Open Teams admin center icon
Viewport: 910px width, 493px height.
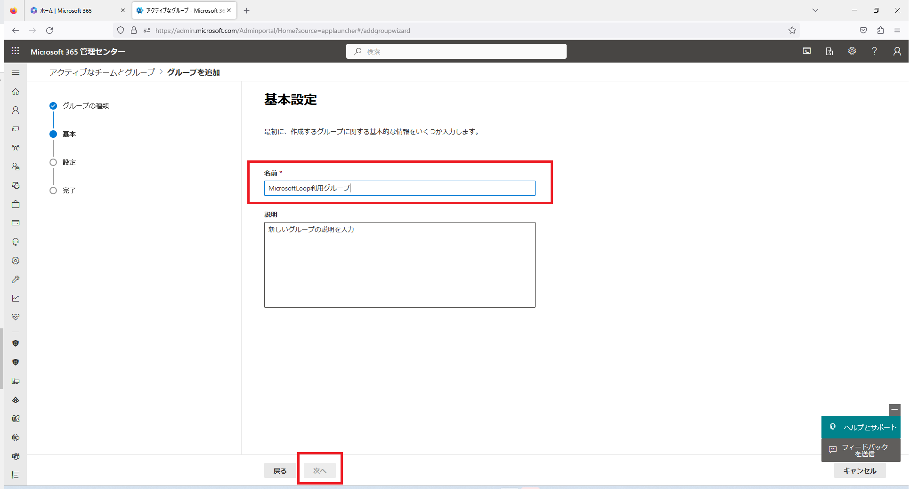[16, 456]
